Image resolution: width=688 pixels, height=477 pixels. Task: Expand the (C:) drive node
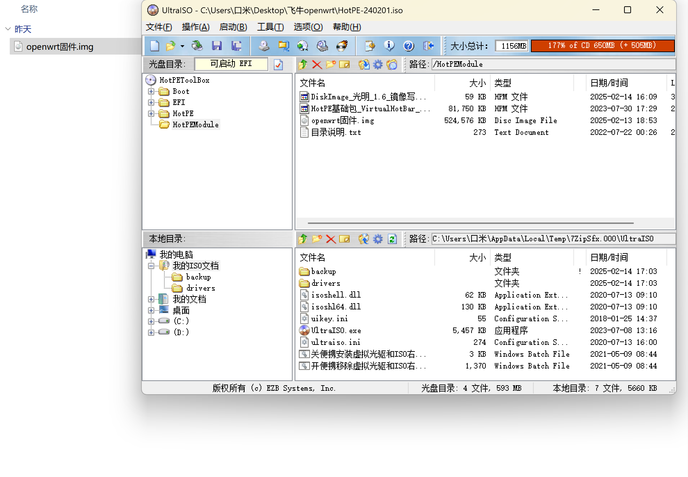pyautogui.click(x=151, y=322)
